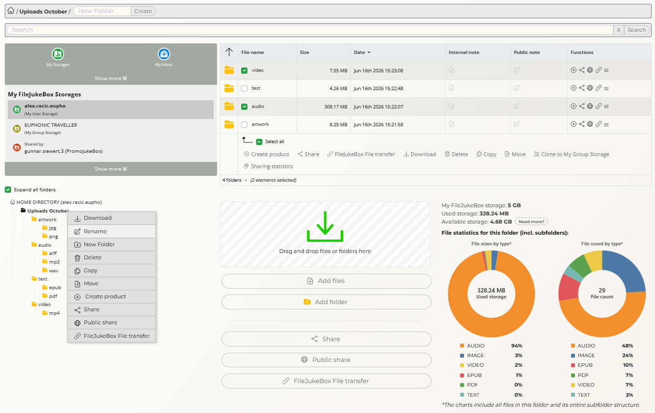Uncheck the audio folder checkbox
Image resolution: width=655 pixels, height=413 pixels.
click(245, 107)
